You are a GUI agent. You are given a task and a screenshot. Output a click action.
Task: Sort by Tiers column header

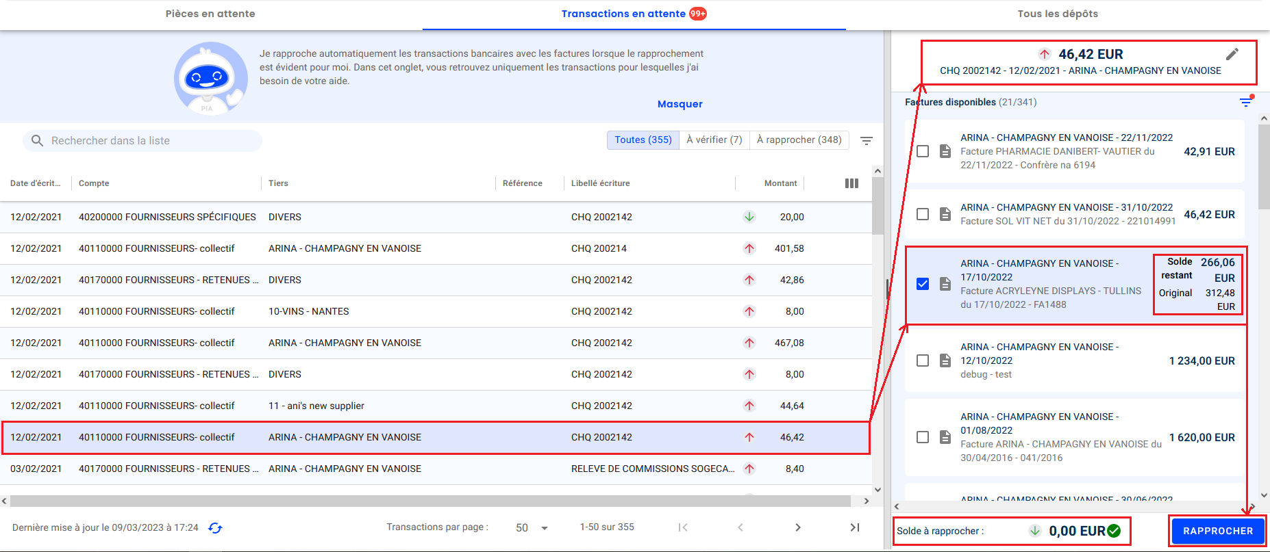[278, 183]
